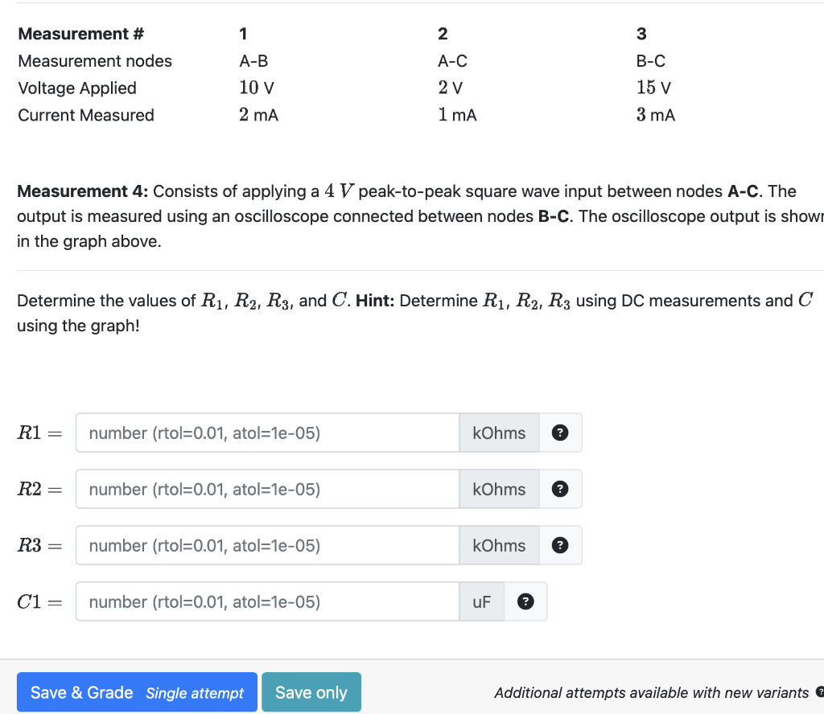The width and height of the screenshot is (824, 714).
Task: Click the Voltage Applied row label
Action: (x=76, y=88)
